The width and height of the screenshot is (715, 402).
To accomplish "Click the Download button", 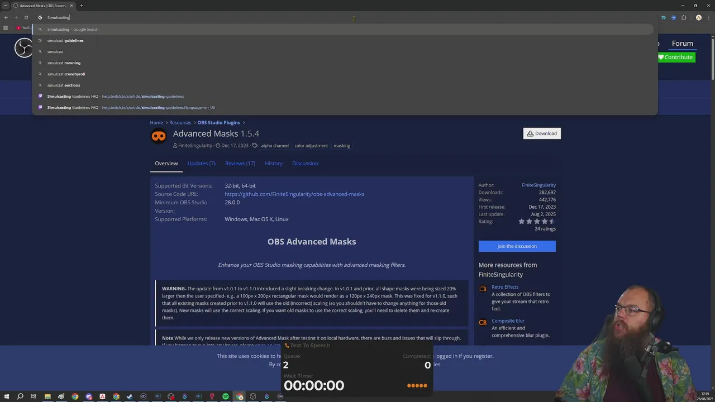I will click(x=542, y=133).
